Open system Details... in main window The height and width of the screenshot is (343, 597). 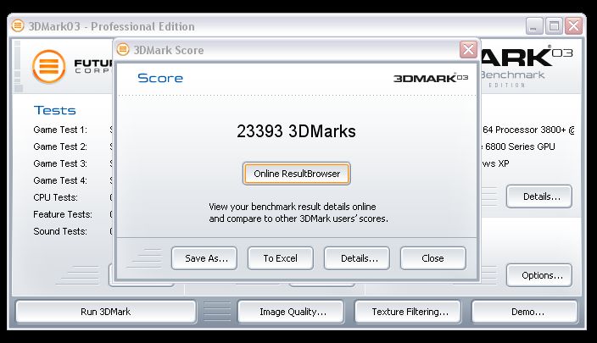click(539, 196)
